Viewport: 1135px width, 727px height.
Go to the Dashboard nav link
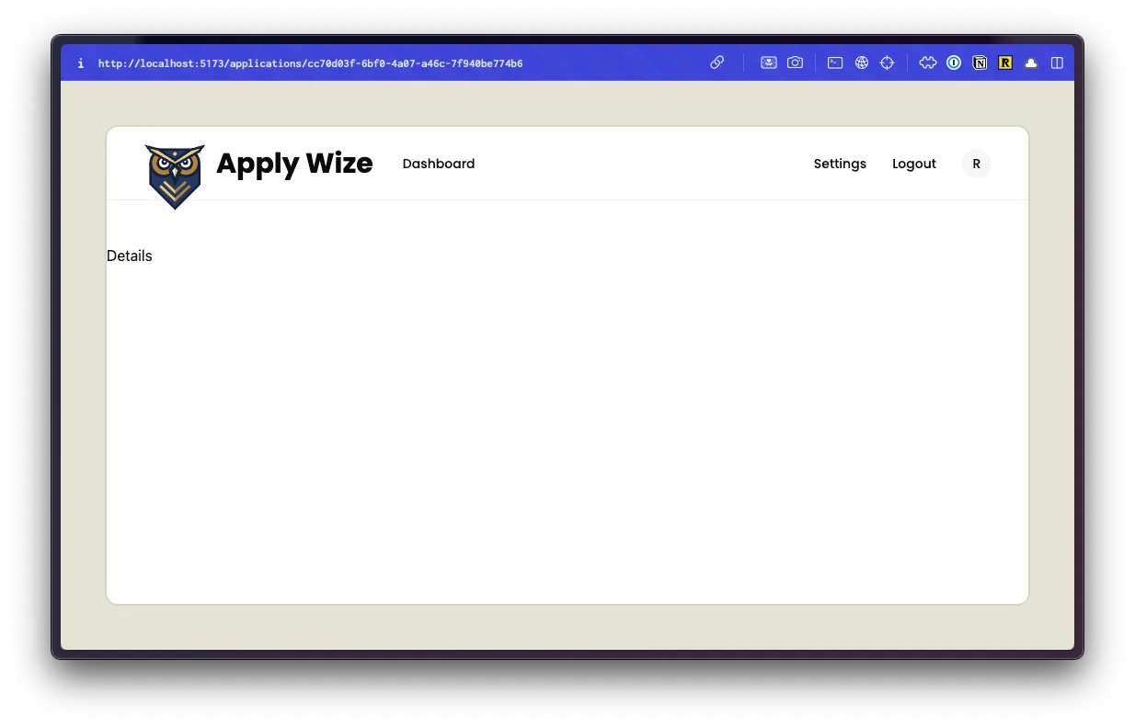pos(439,164)
